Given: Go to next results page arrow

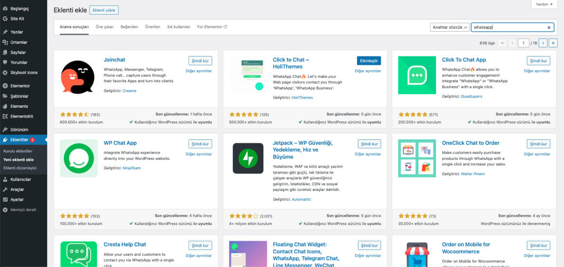Looking at the screenshot, I should (543, 43).
